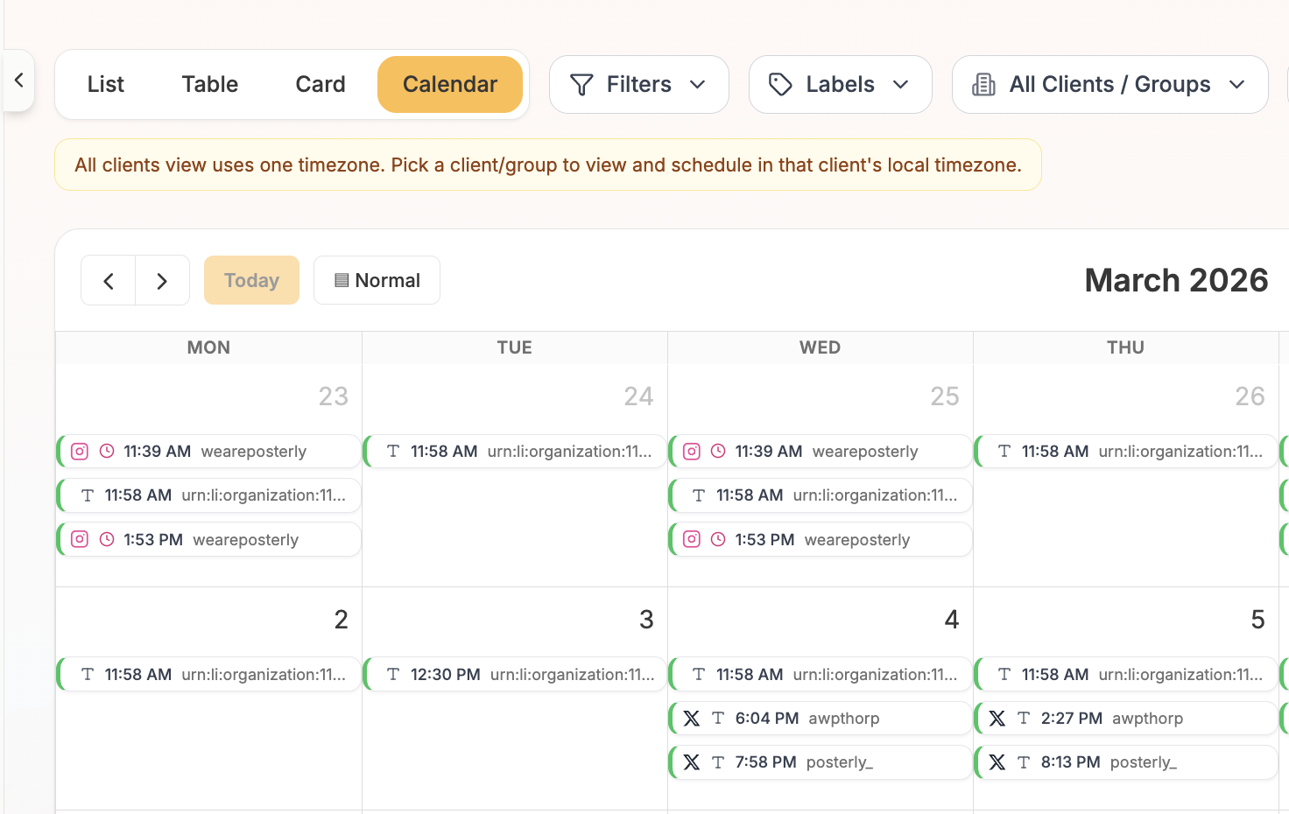Click the Normal view button
Image resolution: width=1289 pixels, height=814 pixels.
point(377,280)
